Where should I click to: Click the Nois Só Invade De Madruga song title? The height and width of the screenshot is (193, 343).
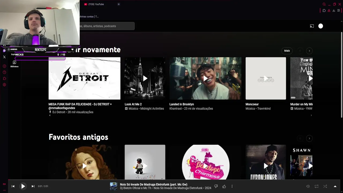154,184
